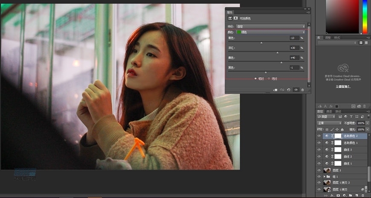Click the layer mask icon in Properties header

point(235,18)
